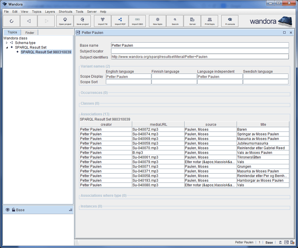Expand the Schema type tree node
Viewport: 298px width, 248px height.
tap(6, 43)
